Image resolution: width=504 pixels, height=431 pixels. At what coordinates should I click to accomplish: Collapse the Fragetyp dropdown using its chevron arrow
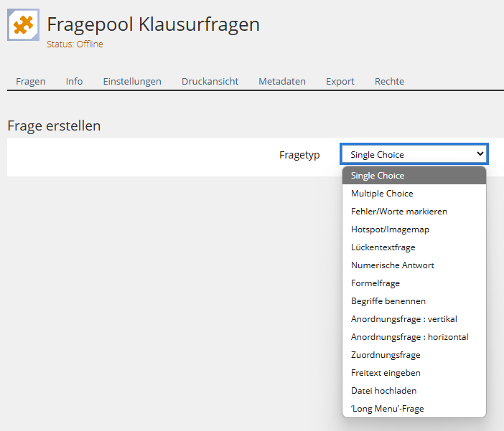[480, 154]
